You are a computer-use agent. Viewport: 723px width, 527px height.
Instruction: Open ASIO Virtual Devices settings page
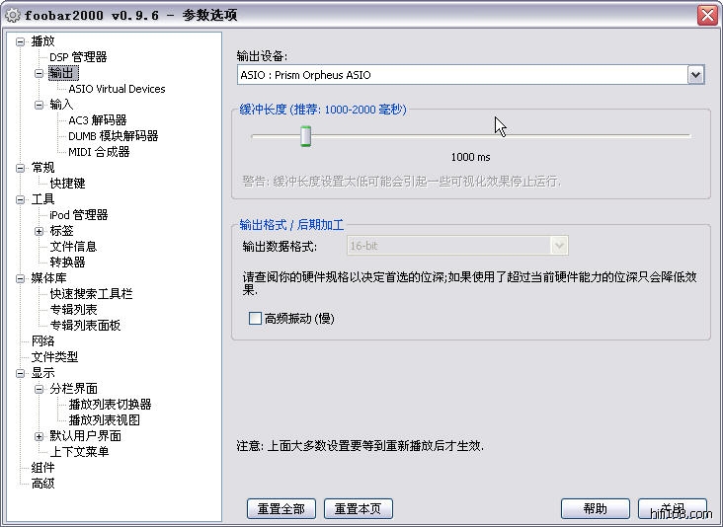point(117,89)
